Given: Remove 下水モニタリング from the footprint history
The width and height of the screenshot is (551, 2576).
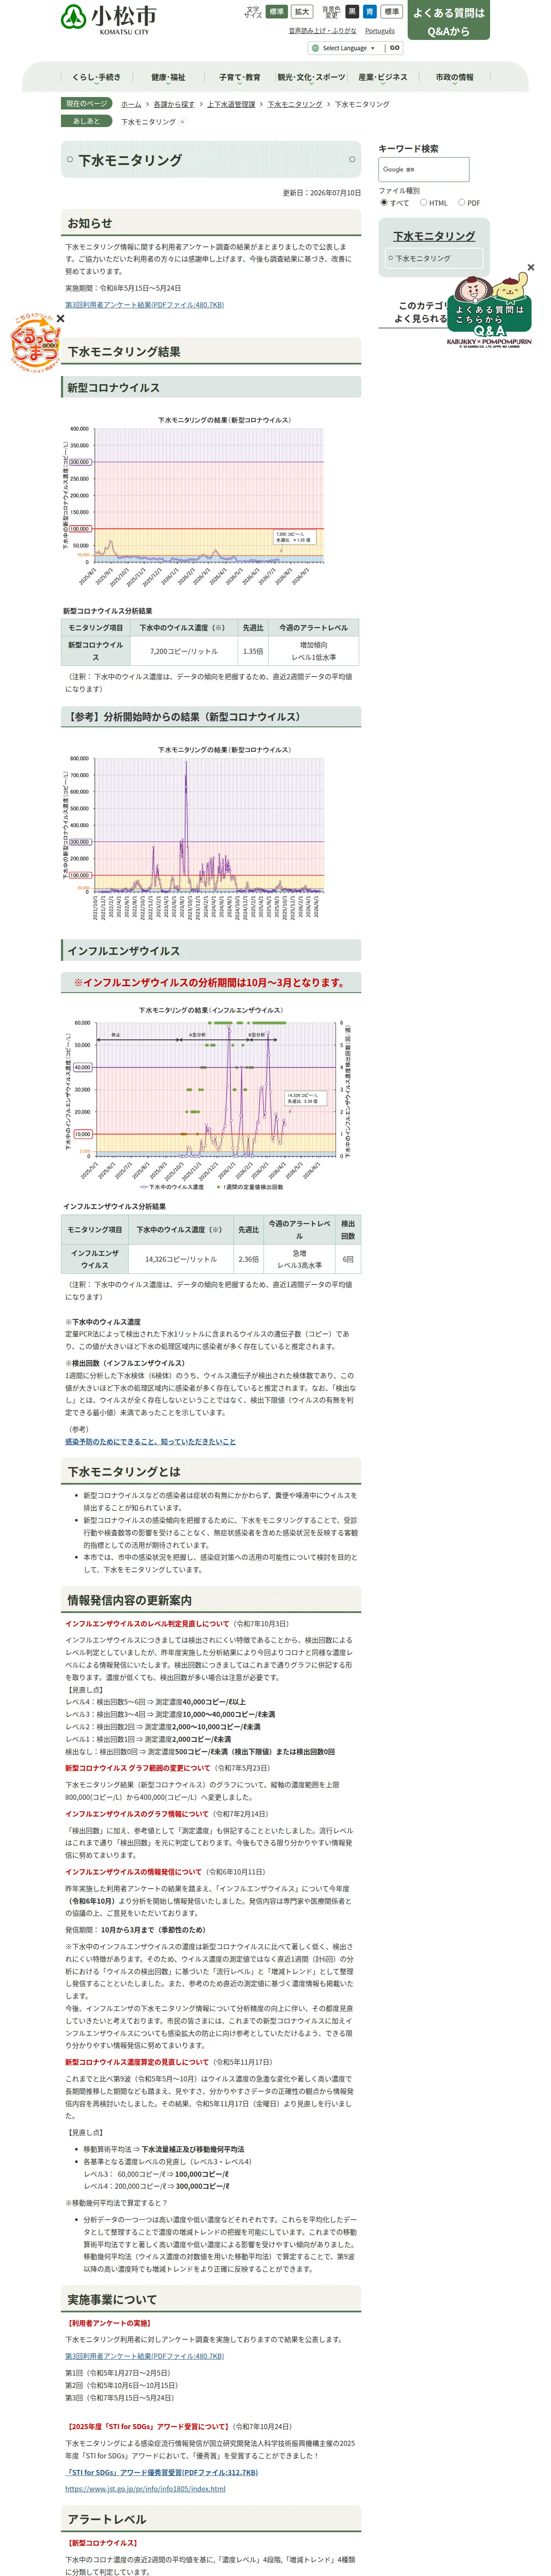Looking at the screenshot, I should pyautogui.click(x=182, y=122).
